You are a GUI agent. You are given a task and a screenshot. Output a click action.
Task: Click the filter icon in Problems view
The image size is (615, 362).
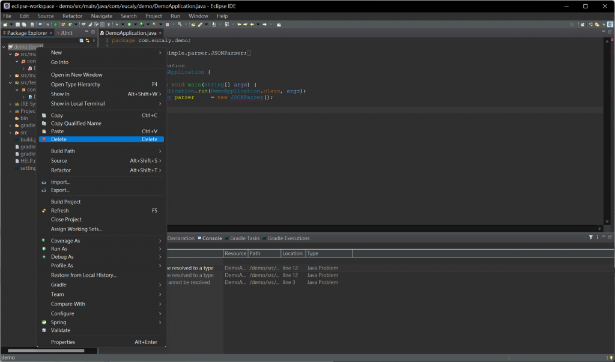[x=591, y=238]
